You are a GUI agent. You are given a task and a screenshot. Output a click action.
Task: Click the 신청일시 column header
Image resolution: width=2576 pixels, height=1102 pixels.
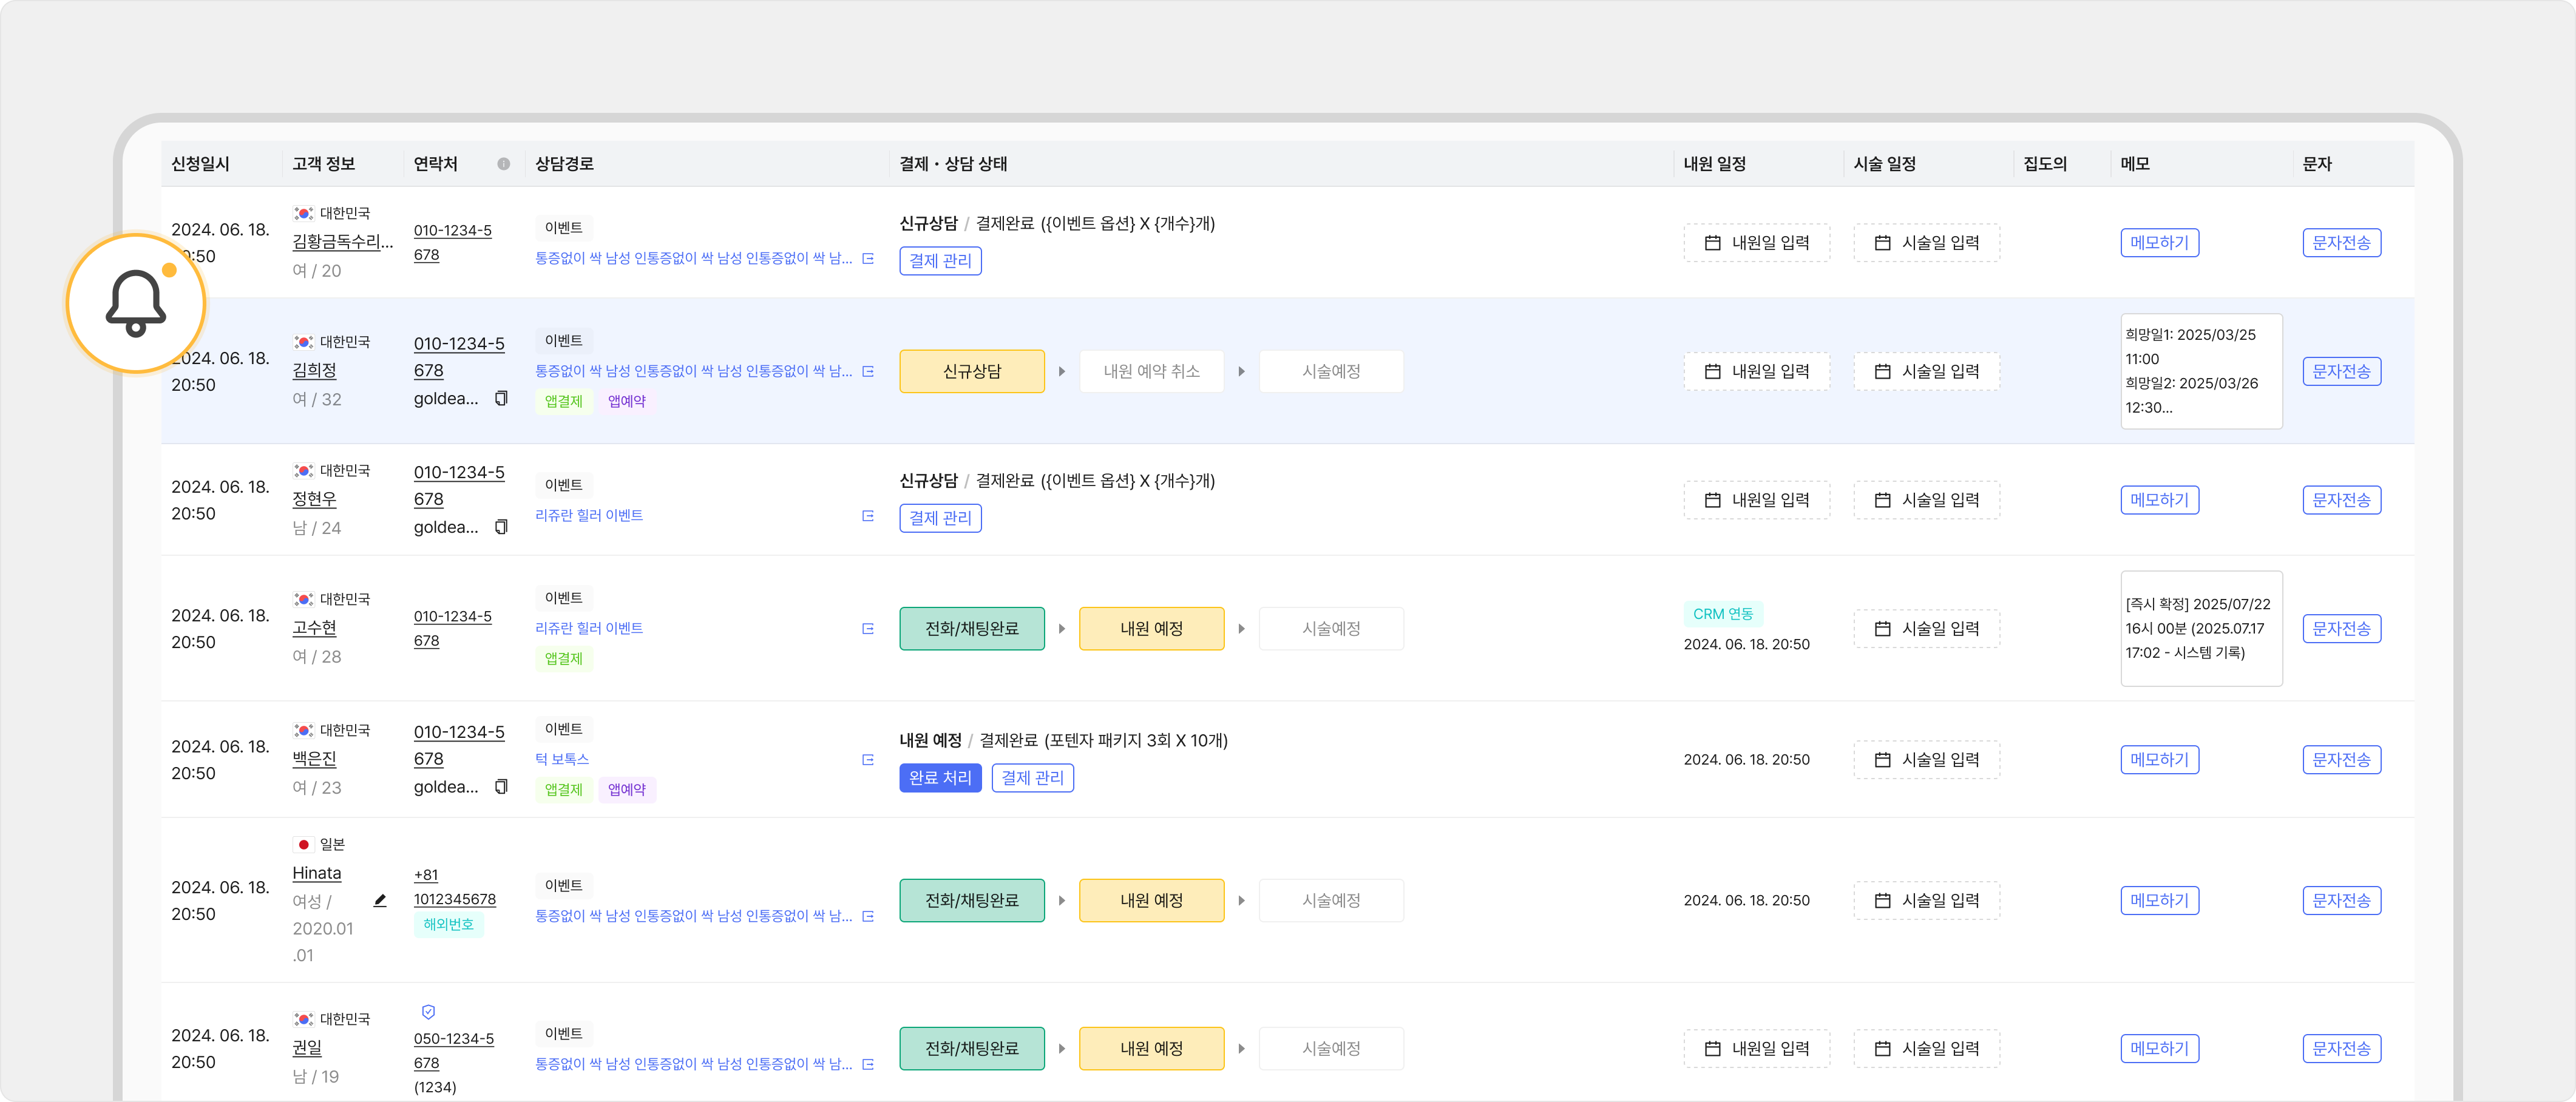point(200,164)
